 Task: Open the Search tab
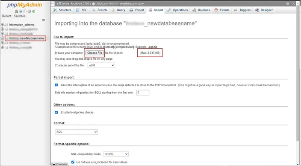pos(99,10)
